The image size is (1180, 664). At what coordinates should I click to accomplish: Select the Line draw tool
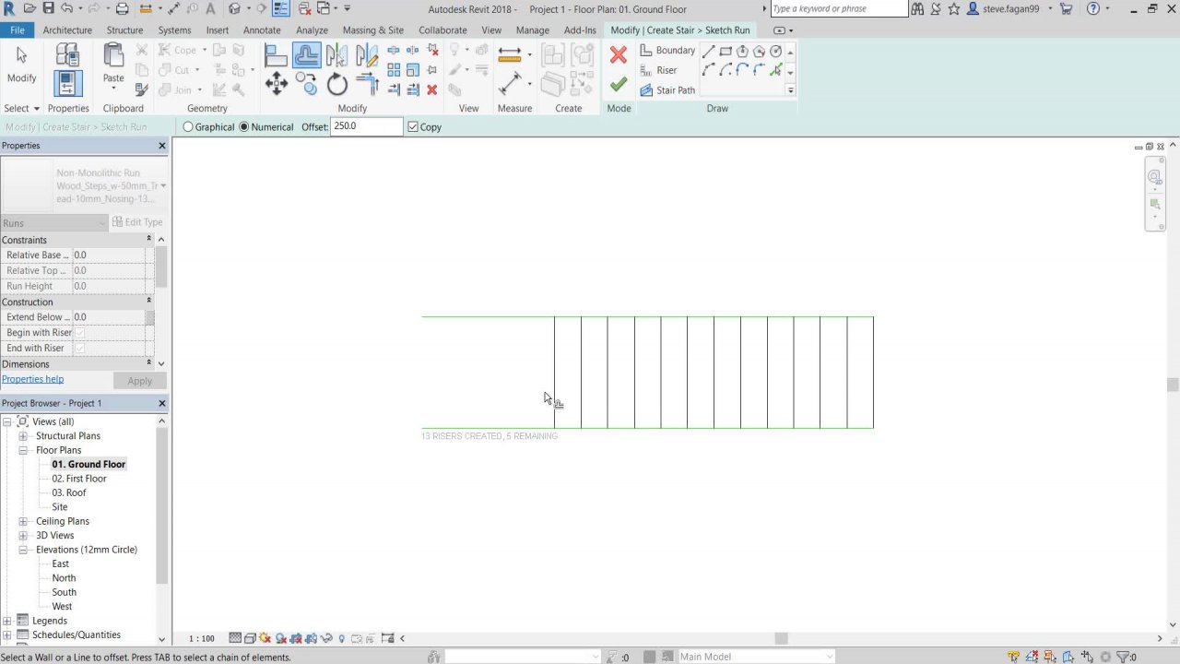tap(709, 52)
